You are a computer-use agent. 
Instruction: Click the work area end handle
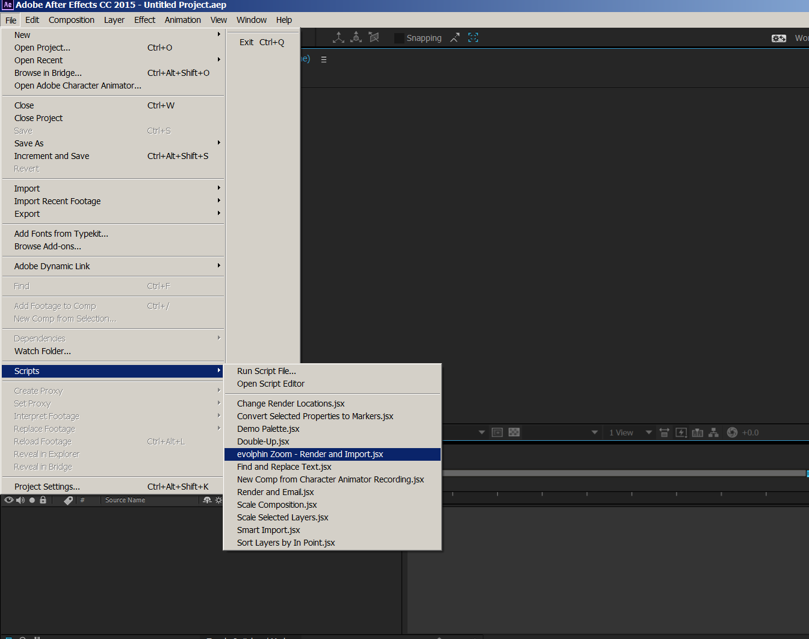tap(807, 473)
